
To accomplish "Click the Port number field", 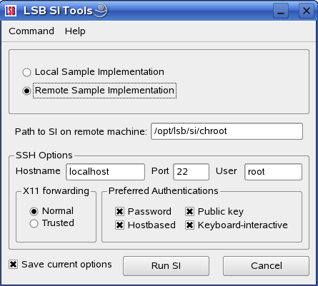I will [192, 171].
